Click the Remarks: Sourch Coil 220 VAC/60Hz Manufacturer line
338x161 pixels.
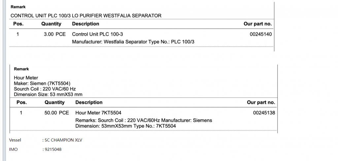(144, 120)
